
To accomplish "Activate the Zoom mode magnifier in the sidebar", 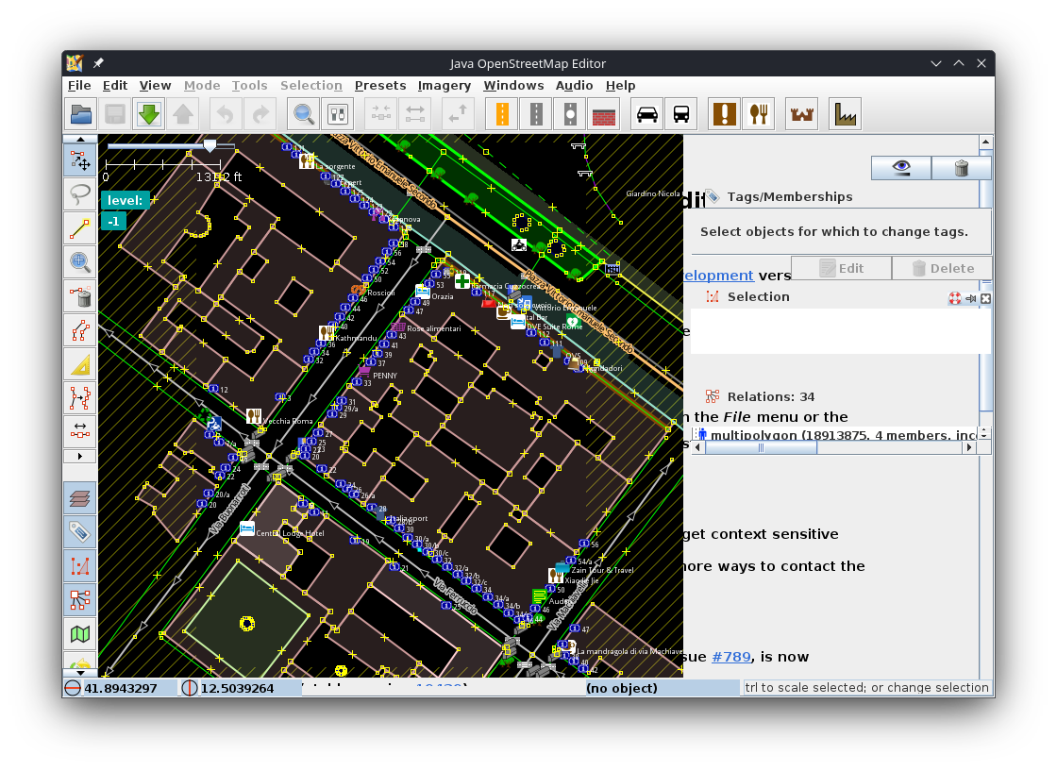I will point(80,261).
